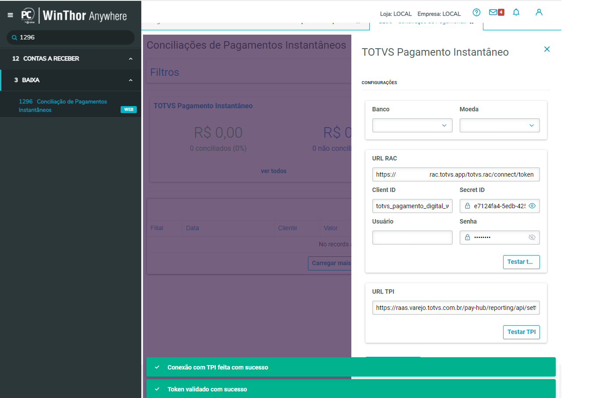This screenshot has width=593, height=398.
Task: Click 'Token validado com sucesso' toast
Action: pos(351,389)
